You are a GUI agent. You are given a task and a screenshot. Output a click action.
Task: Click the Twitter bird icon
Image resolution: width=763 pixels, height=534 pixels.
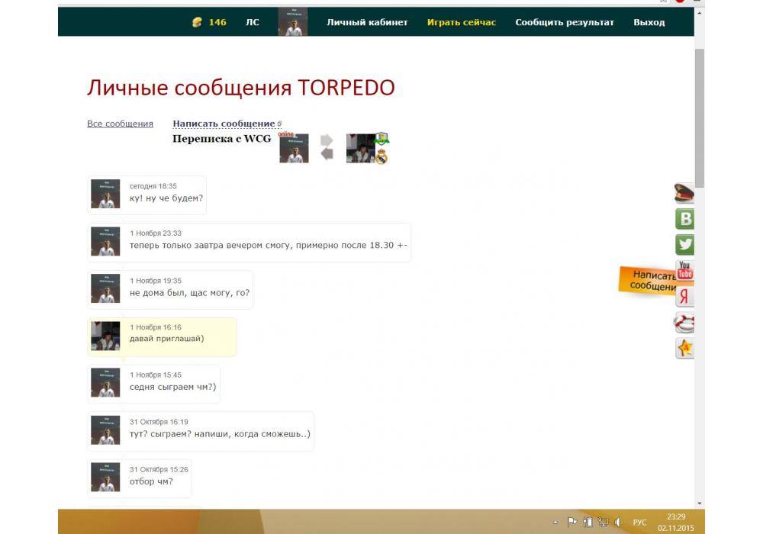(684, 245)
